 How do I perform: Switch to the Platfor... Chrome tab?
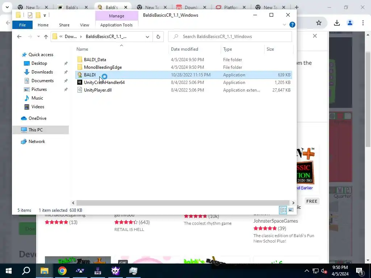click(x=231, y=7)
